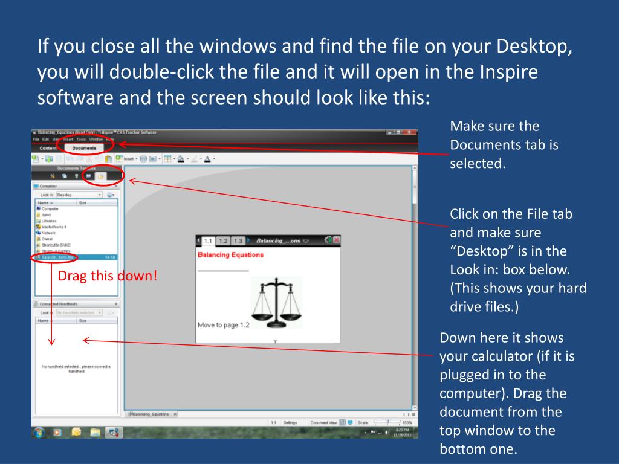Select Computer document view icon

click(x=350, y=422)
